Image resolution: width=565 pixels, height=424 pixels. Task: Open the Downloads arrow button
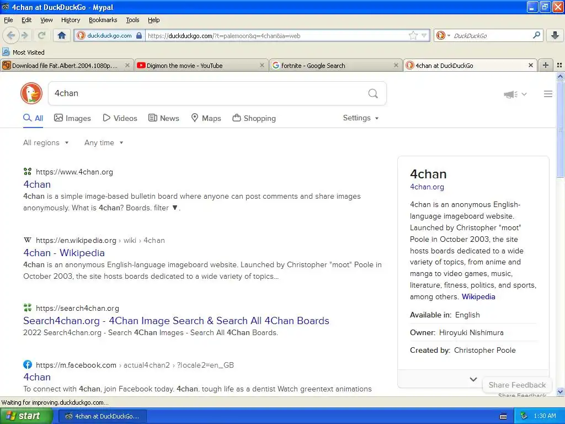pyautogui.click(x=555, y=35)
